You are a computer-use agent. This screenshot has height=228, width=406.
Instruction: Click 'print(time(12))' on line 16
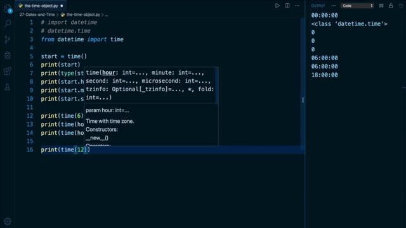[x=65, y=149]
